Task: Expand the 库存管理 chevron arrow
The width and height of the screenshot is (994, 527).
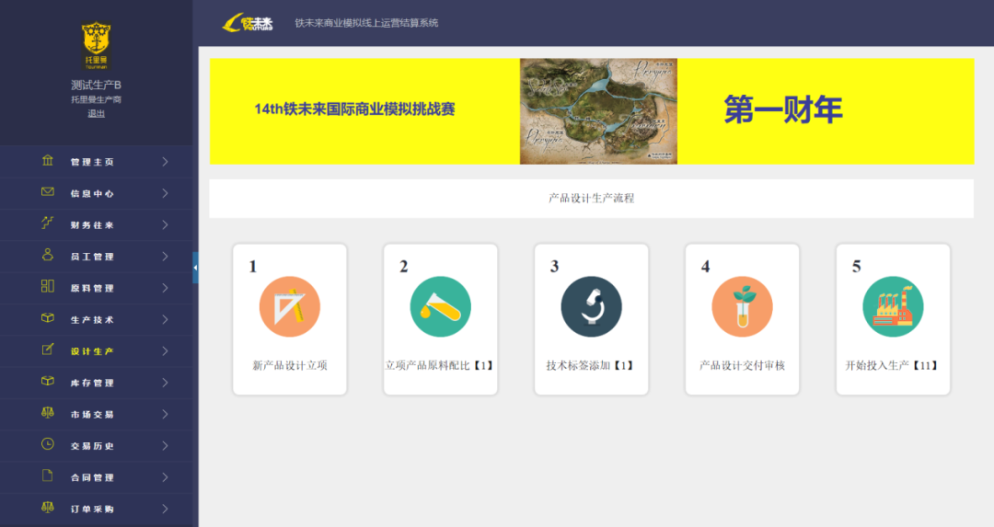Action: click(165, 383)
